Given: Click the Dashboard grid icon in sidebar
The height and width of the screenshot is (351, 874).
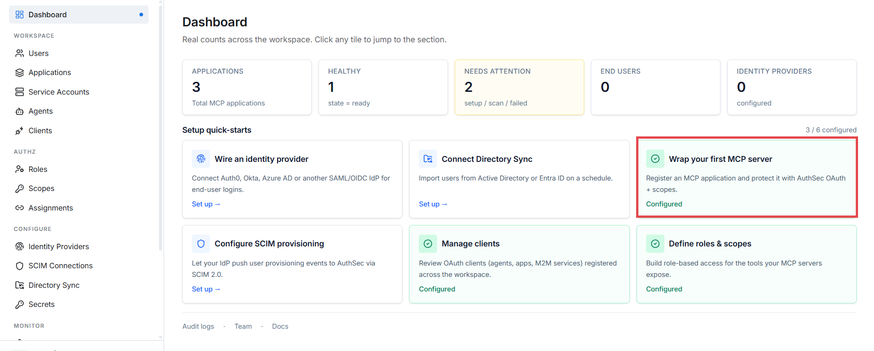Looking at the screenshot, I should point(20,15).
